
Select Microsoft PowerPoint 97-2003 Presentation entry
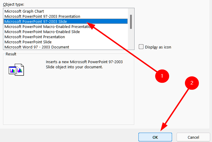click(65, 16)
